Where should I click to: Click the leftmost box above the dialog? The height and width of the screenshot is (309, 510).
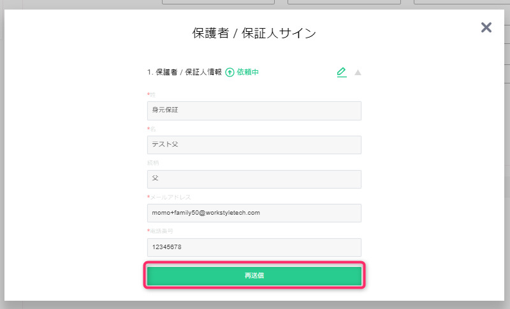point(218,2)
